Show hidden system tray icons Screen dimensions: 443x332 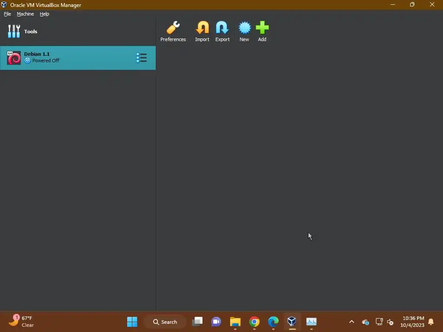coord(352,322)
